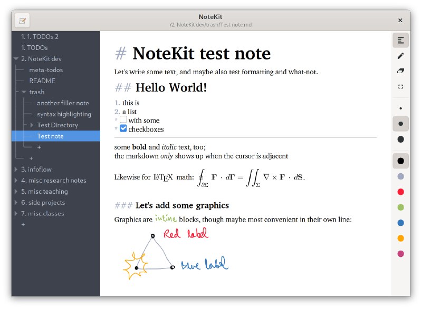Click the new note icon in header
This screenshot has height=309, width=422.
coord(22,21)
